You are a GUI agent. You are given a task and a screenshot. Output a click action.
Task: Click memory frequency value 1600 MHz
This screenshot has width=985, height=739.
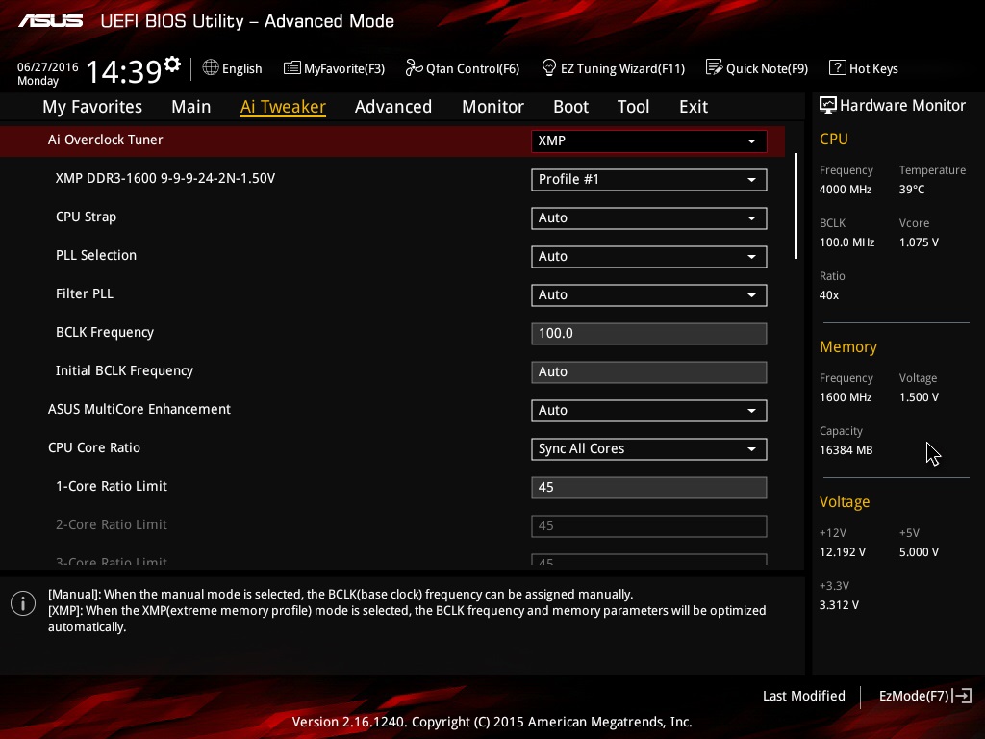point(845,397)
